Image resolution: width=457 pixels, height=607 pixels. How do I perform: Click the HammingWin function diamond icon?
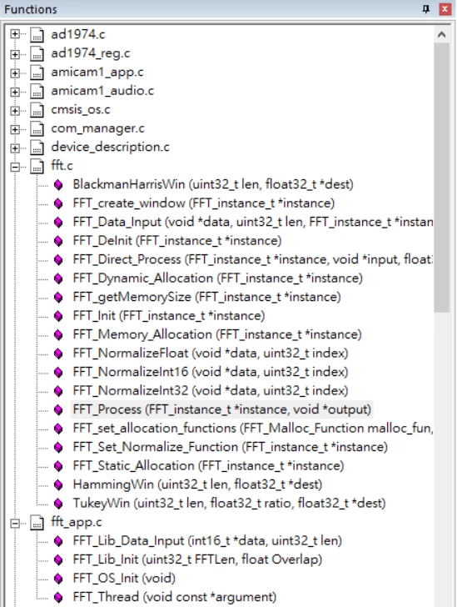58,485
